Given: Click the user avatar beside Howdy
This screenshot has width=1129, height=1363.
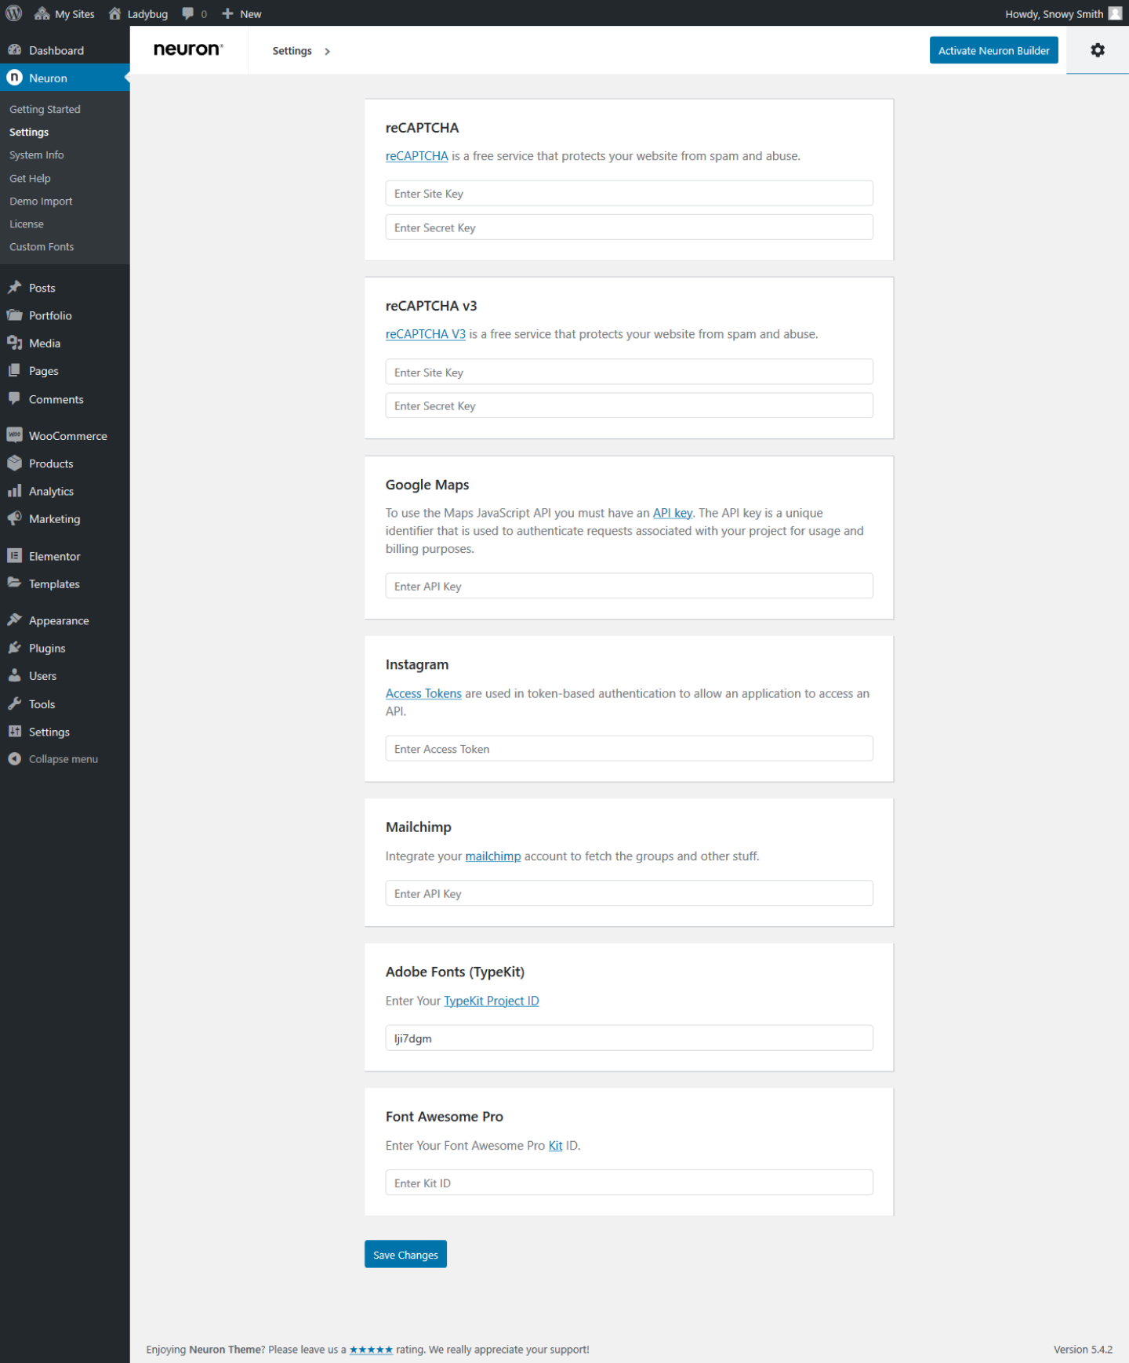Looking at the screenshot, I should pyautogui.click(x=1115, y=13).
